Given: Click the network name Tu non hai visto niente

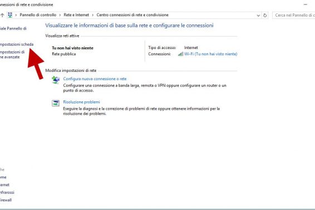Looking at the screenshot, I should 72,48.
